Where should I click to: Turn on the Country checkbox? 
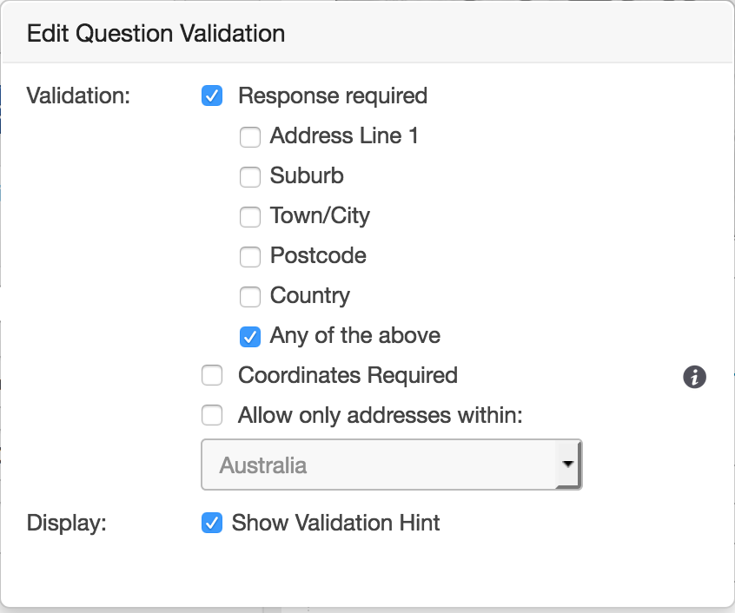(x=250, y=296)
